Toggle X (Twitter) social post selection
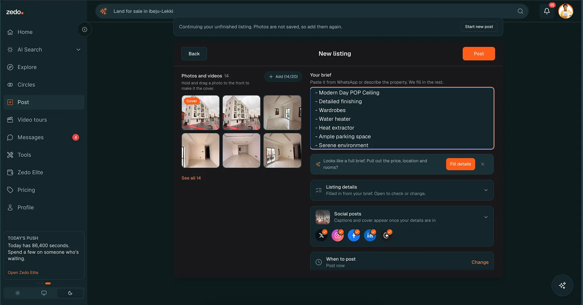 tap(321, 235)
